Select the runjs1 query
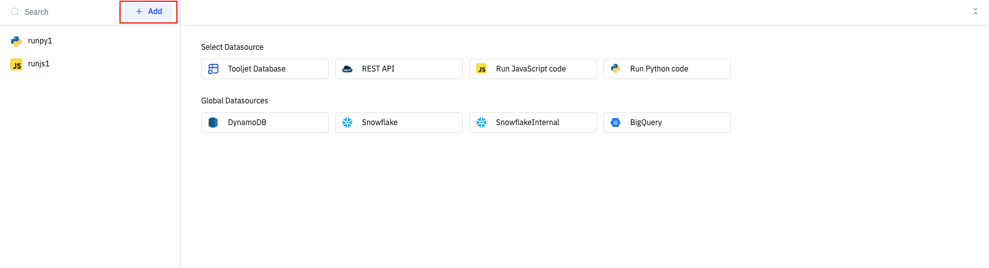This screenshot has width=989, height=268. [38, 64]
